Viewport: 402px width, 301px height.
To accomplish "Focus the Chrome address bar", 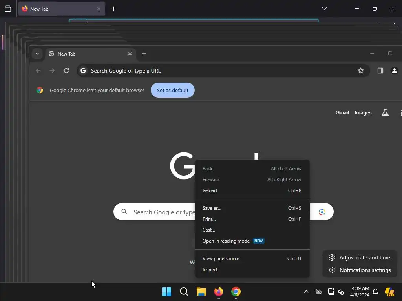I will pyautogui.click(x=223, y=71).
